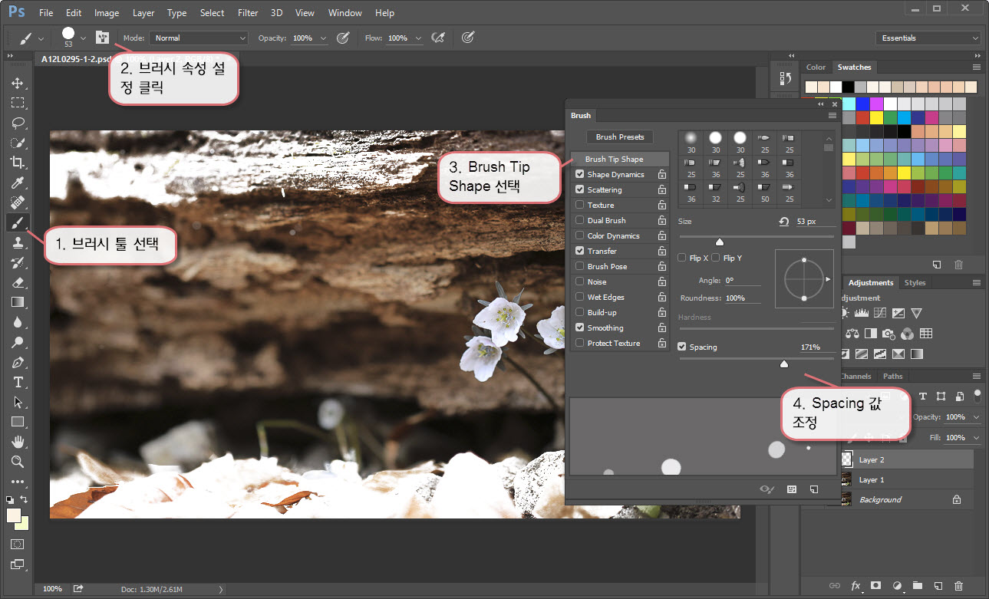The height and width of the screenshot is (599, 989).
Task: Open Swatches panel flyout menu
Action: pos(977,67)
